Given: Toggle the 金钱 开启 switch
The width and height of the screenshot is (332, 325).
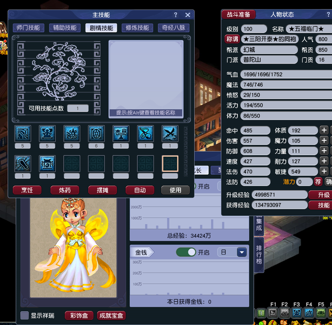Looking at the screenshot, I should click(x=186, y=252).
